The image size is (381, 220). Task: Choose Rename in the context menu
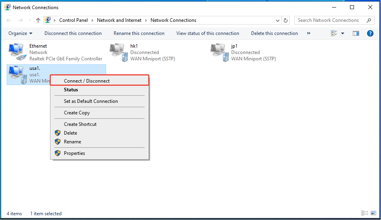100,141
